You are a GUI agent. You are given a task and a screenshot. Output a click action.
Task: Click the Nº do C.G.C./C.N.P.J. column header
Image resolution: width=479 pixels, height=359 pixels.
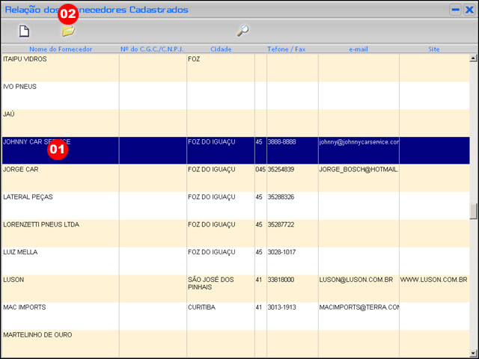click(152, 49)
